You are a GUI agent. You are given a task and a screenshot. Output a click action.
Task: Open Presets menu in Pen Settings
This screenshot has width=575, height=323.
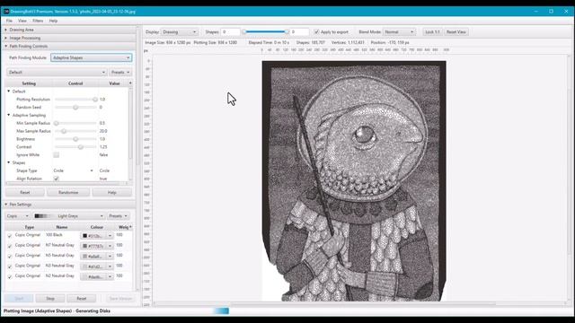(x=118, y=216)
